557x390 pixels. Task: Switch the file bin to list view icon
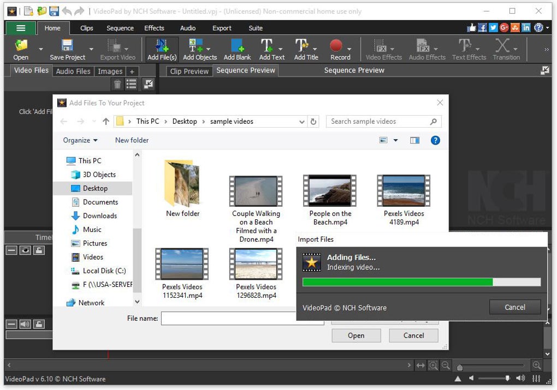pyautogui.click(x=132, y=84)
